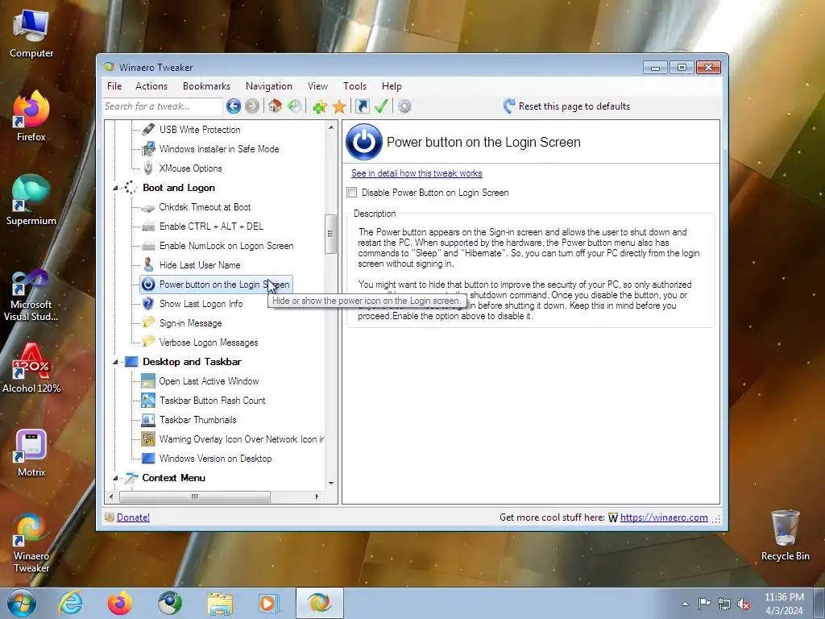Select Verbose Logon Messages item
825x619 pixels.
(x=209, y=343)
